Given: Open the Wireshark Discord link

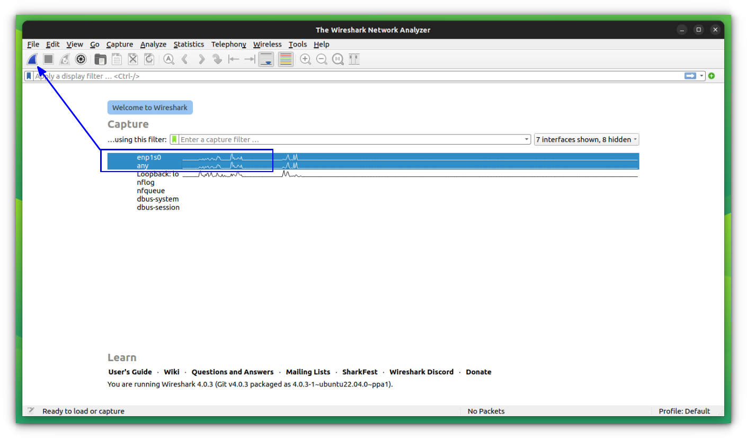Looking at the screenshot, I should pyautogui.click(x=422, y=372).
